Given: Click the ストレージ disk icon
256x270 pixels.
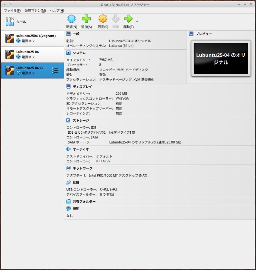Looking at the screenshot, I should [x=68, y=120].
